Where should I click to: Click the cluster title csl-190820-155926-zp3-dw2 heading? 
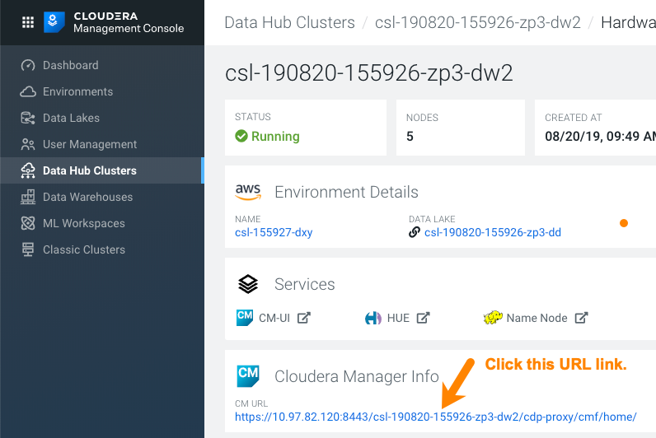tap(368, 73)
